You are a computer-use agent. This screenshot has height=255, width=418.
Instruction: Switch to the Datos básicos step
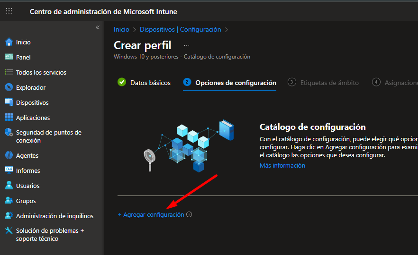[x=144, y=83]
